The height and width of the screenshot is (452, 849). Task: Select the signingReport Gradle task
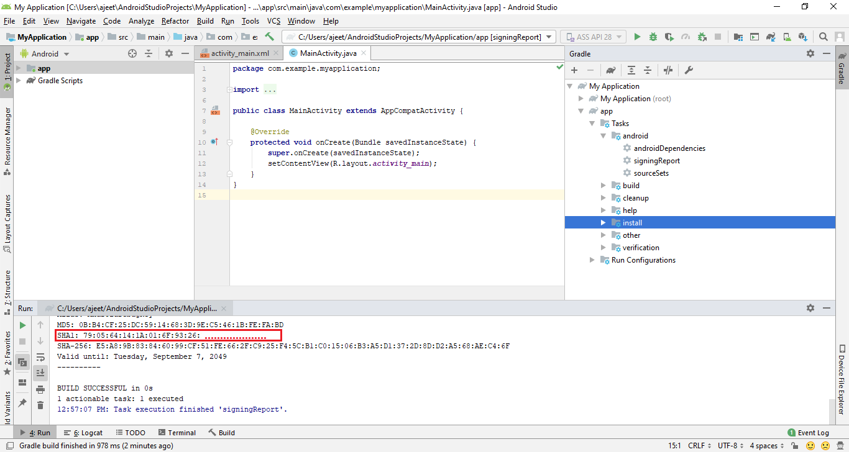[x=657, y=161]
